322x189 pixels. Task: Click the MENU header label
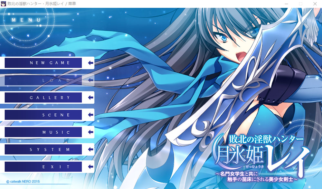(x=26, y=20)
